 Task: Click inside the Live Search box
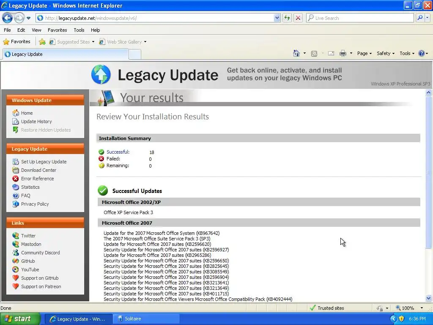[360, 18]
